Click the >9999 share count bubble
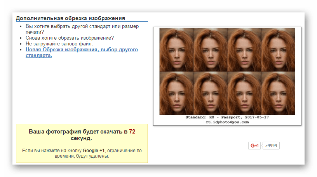 click(x=272, y=146)
